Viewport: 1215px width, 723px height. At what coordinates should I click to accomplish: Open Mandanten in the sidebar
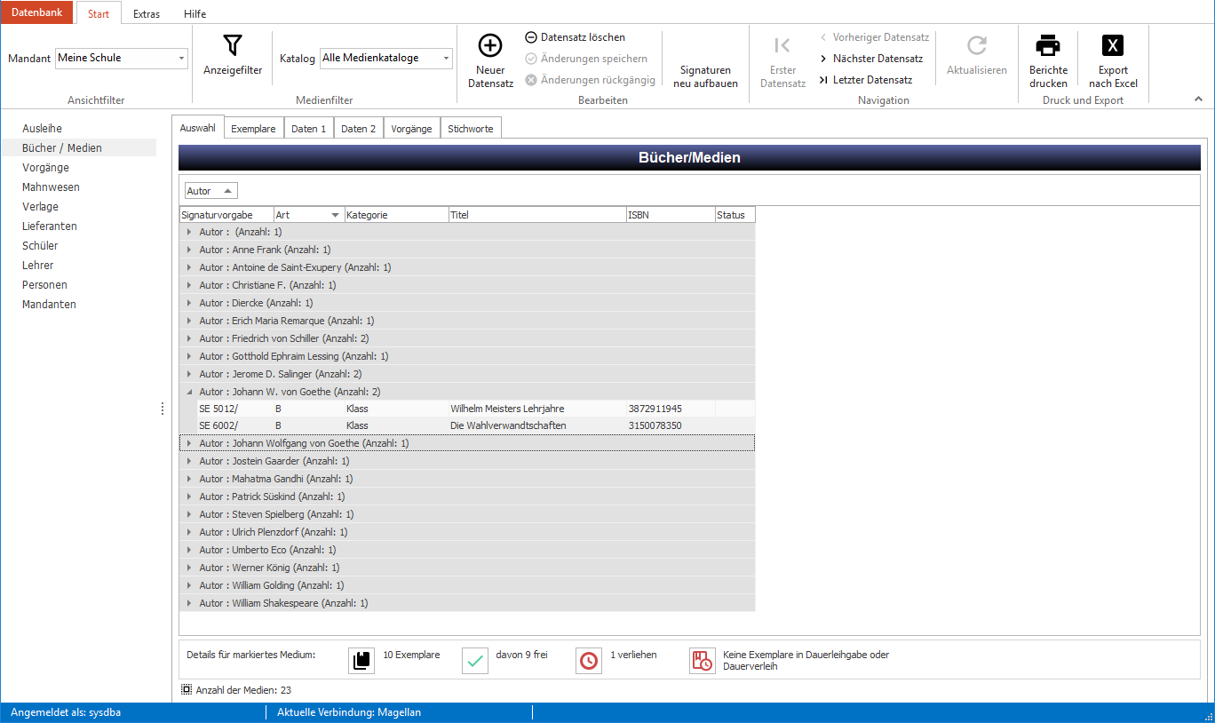click(49, 305)
